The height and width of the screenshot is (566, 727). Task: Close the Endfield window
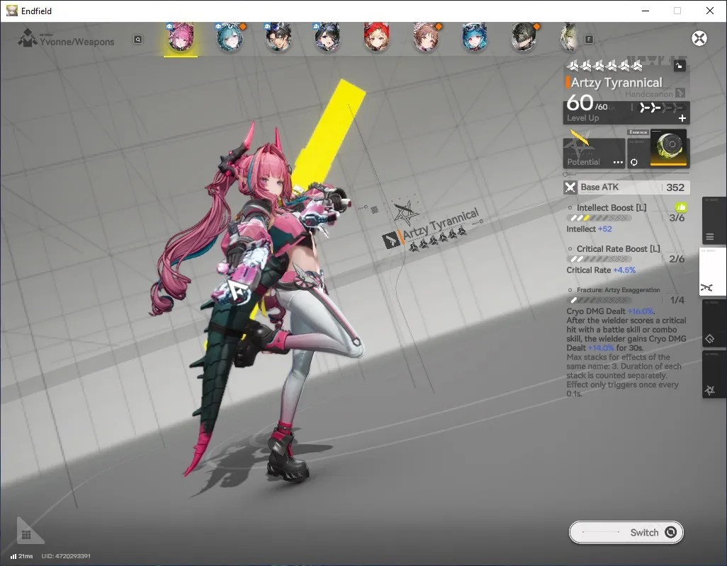coord(710,11)
